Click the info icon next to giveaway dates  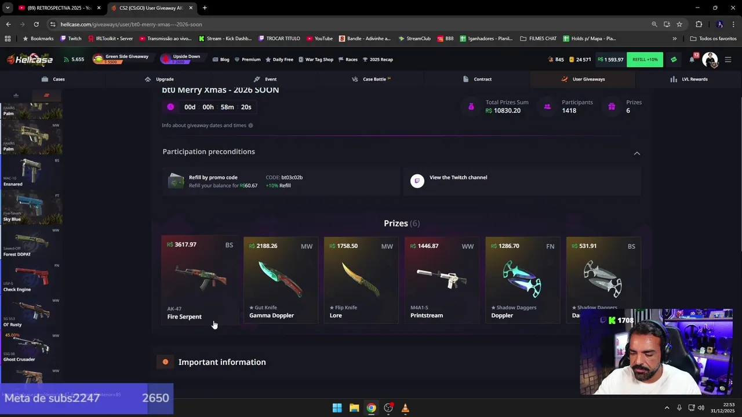(x=250, y=125)
